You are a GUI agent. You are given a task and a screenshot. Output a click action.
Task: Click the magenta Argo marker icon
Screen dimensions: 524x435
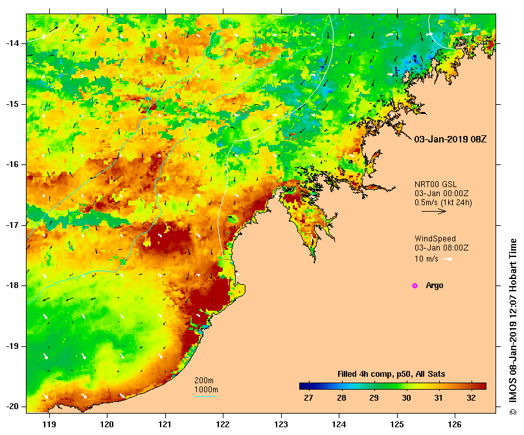click(415, 285)
